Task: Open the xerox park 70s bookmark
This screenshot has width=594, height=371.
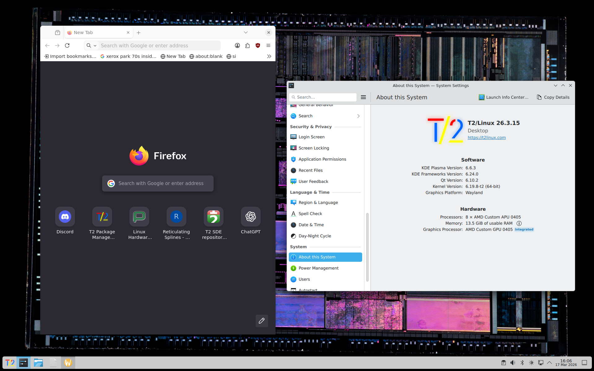Action: (128, 56)
